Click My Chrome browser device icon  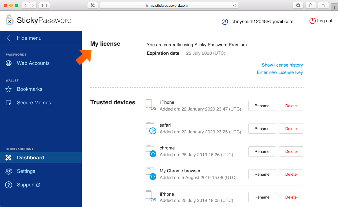151,174
